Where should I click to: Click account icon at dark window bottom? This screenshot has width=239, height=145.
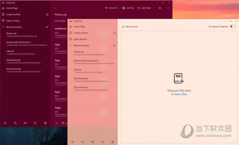click(x=15, y=123)
